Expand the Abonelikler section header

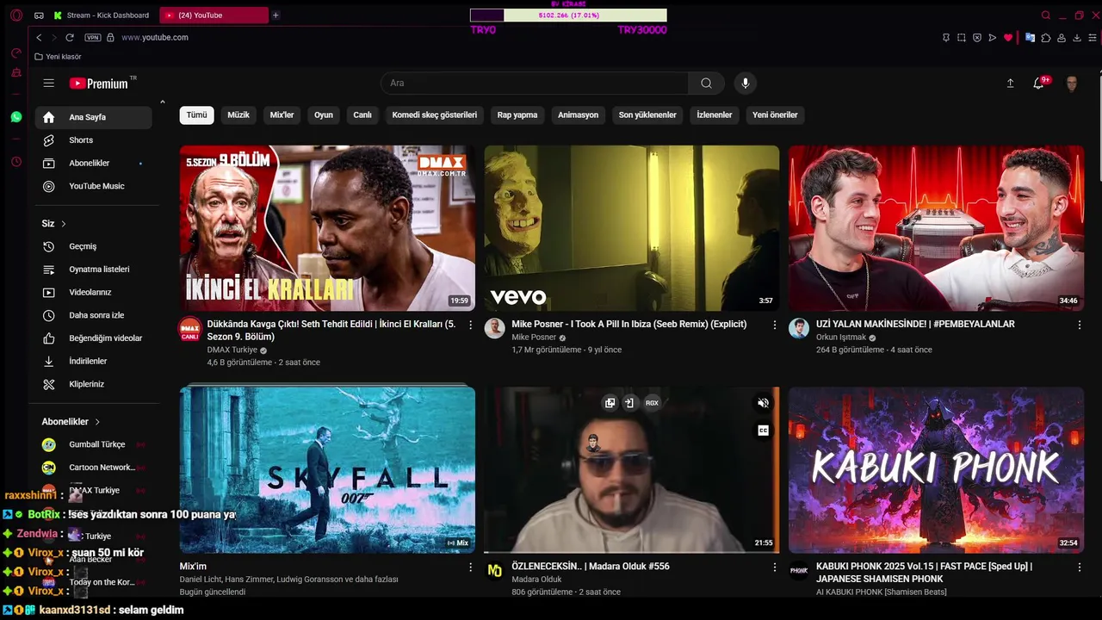tap(71, 422)
